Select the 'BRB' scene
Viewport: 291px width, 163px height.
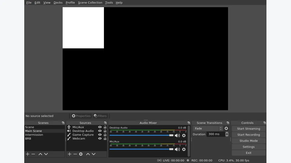[45, 139]
